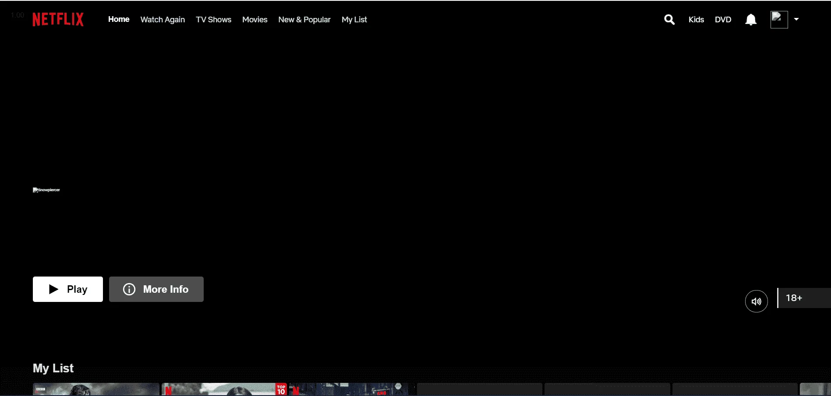This screenshot has width=831, height=396.
Task: Click the Netflix logo
Action: [x=58, y=19]
